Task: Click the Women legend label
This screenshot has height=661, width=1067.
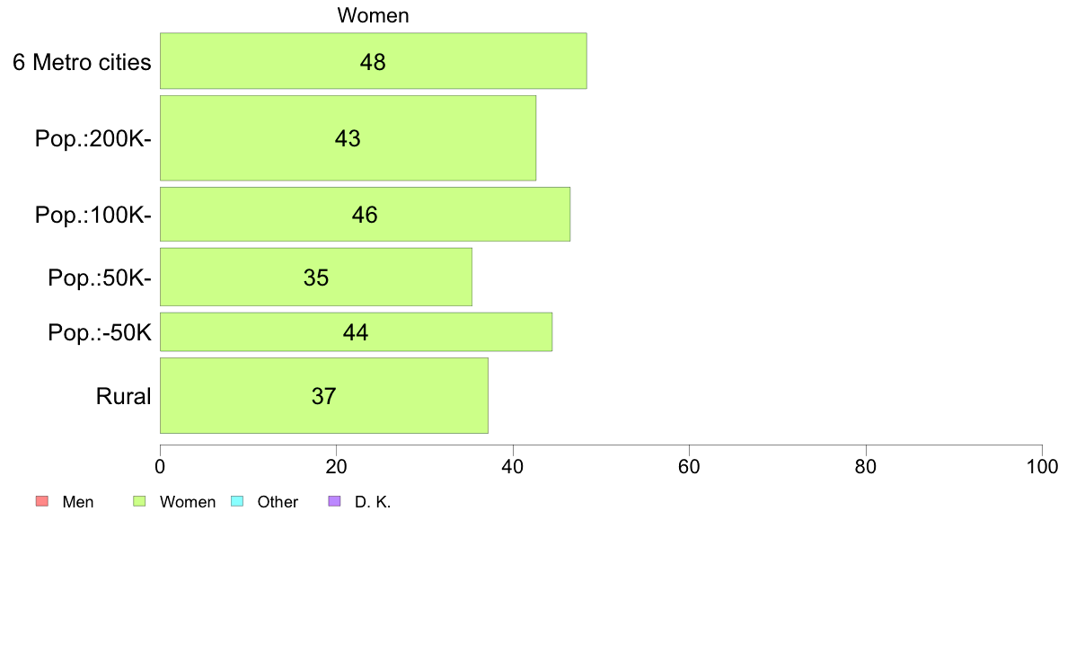Action: point(187,502)
